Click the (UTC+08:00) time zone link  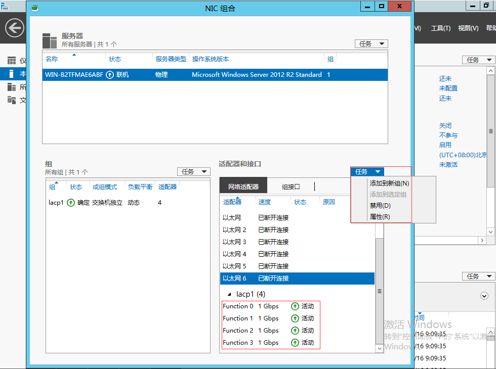(x=463, y=155)
